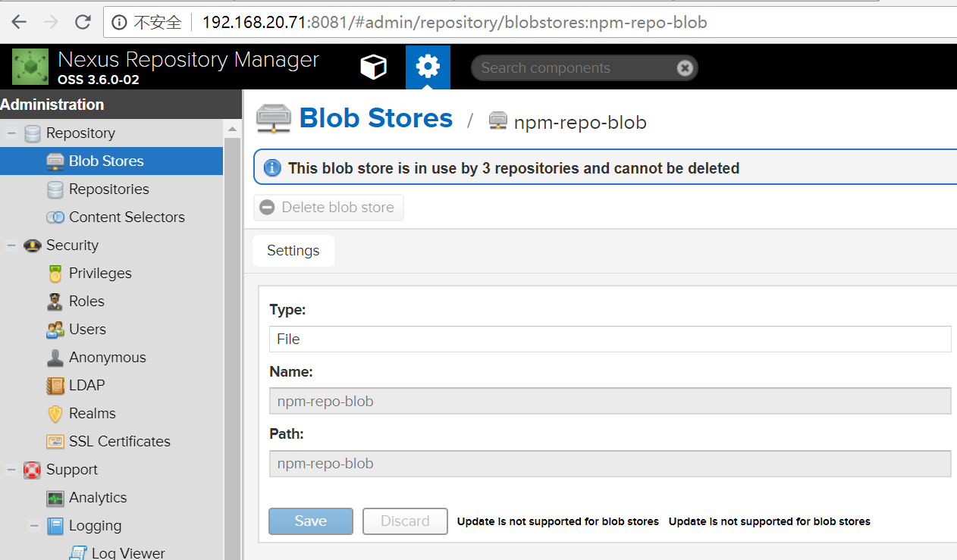This screenshot has width=957, height=560.
Task: Reload the page with browser refresh icon
Action: (83, 22)
